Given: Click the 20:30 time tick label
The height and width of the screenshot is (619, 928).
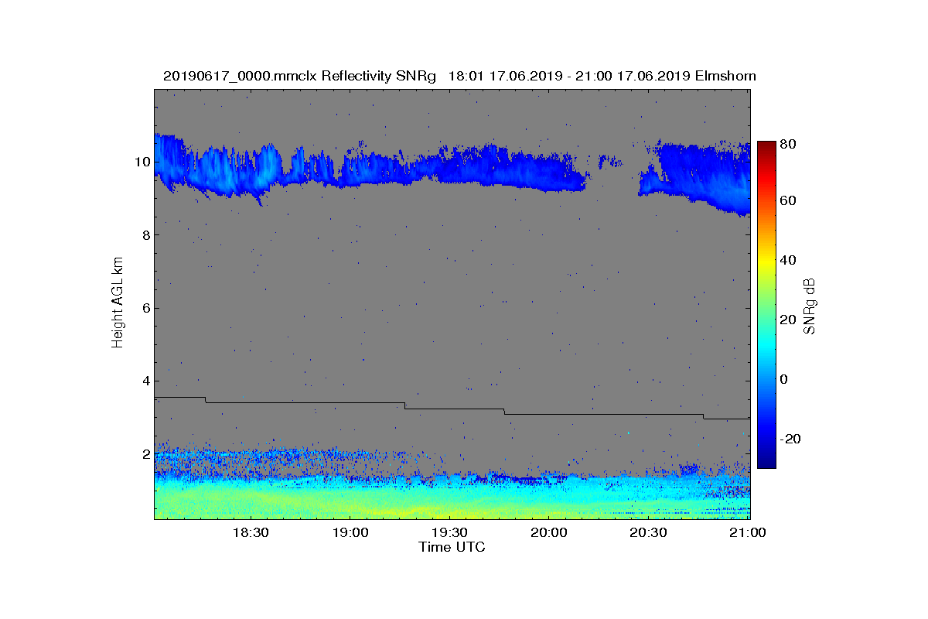Looking at the screenshot, I should point(649,533).
